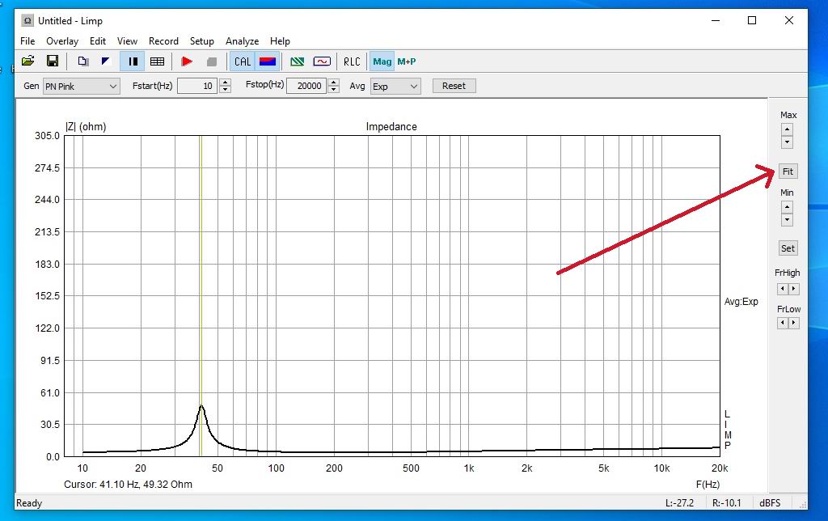The image size is (828, 521).
Task: Maximize the Limp window
Action: click(x=752, y=20)
